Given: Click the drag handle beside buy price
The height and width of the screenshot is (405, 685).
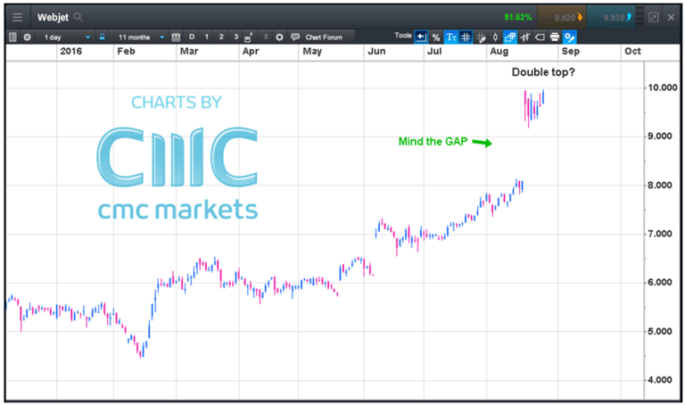Looking at the screenshot, I should click(640, 17).
